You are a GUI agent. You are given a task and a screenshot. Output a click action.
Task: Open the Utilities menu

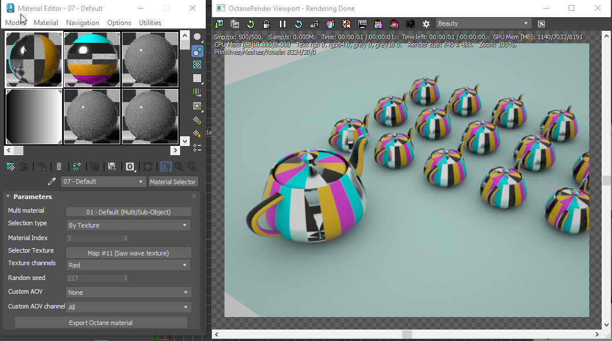coord(150,23)
